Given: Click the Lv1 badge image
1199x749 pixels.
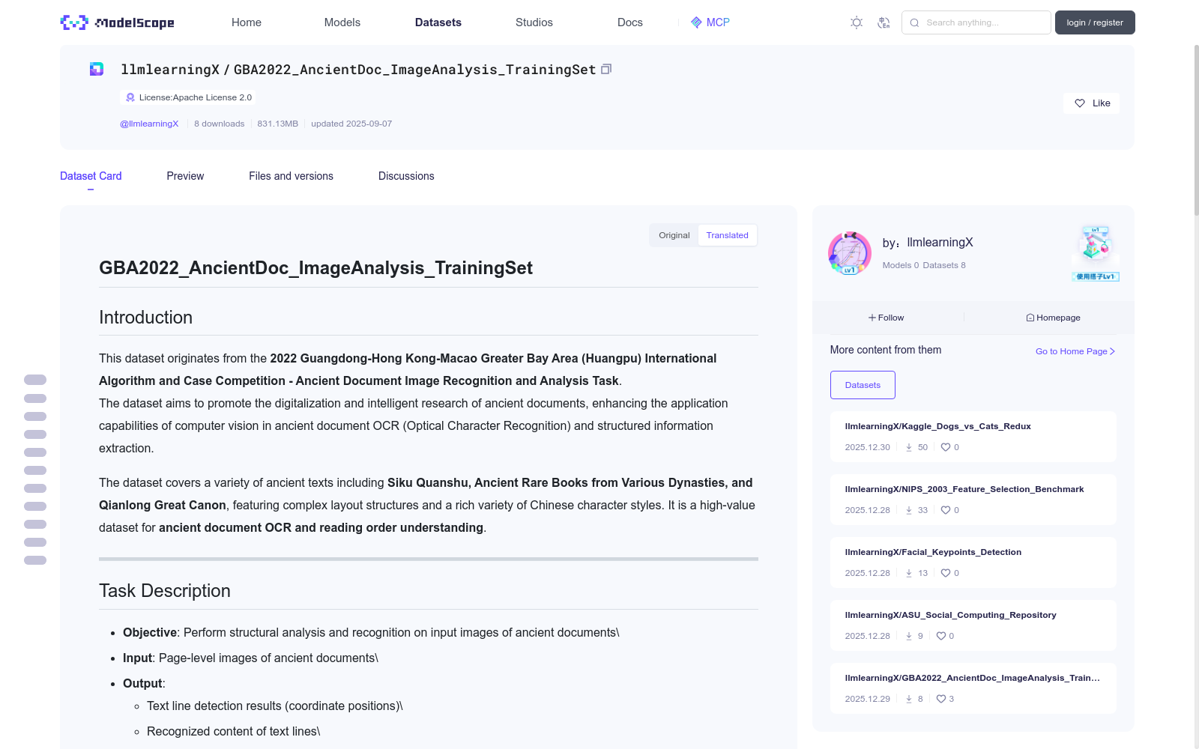Looking at the screenshot, I should click(1096, 253).
